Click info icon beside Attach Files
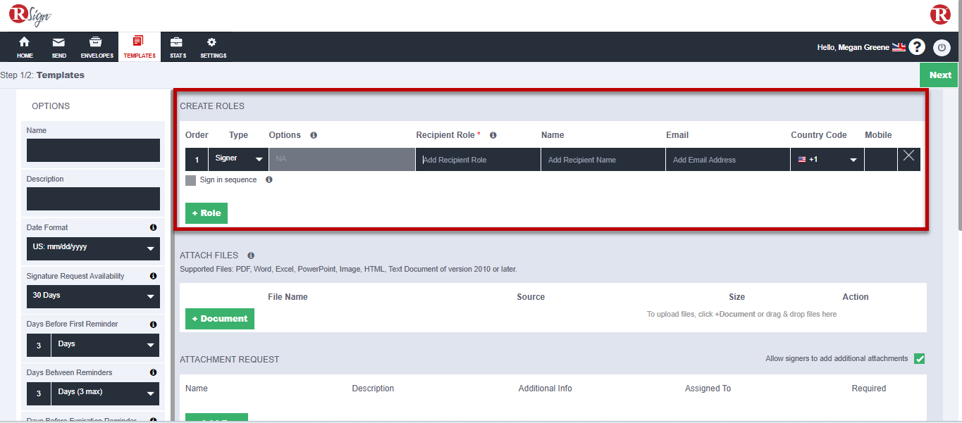Screen dimensions: 962x423 [x=251, y=255]
